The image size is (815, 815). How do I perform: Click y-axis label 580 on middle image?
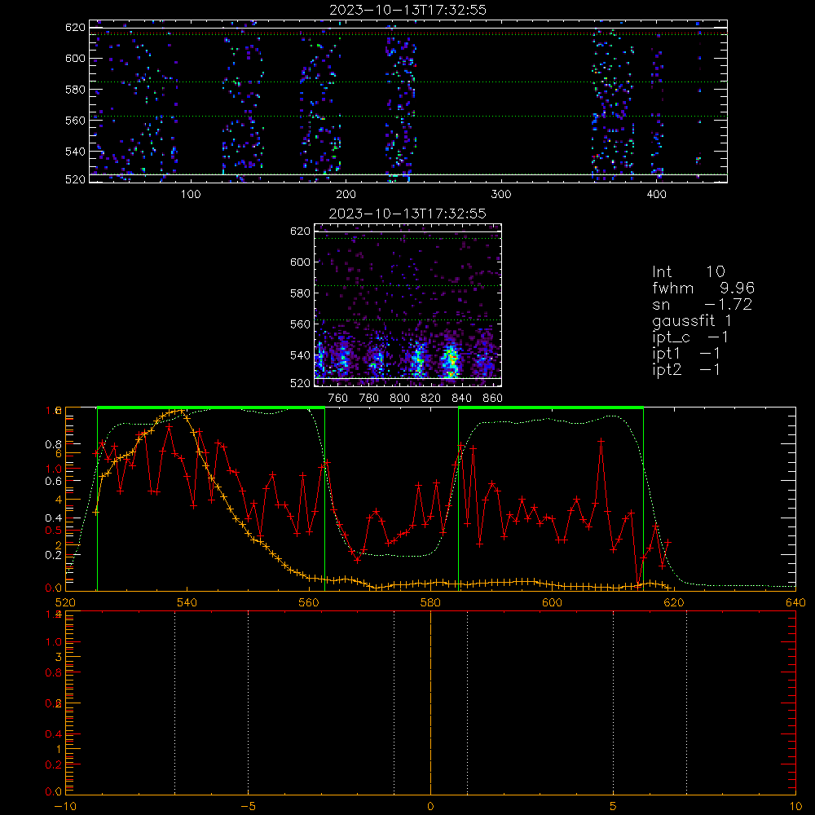point(300,293)
